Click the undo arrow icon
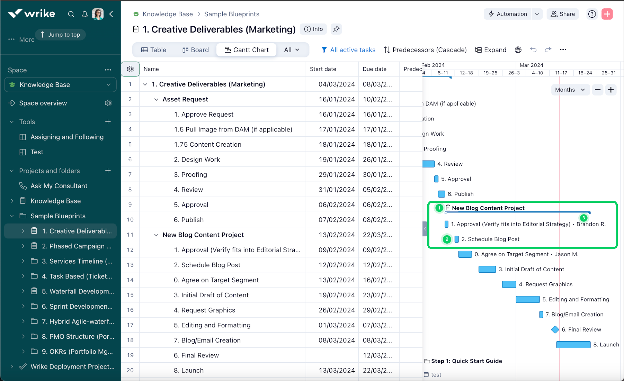The height and width of the screenshot is (381, 624). (533, 50)
